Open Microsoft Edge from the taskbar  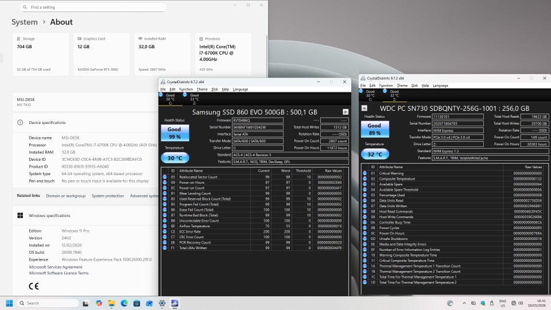tap(124, 303)
